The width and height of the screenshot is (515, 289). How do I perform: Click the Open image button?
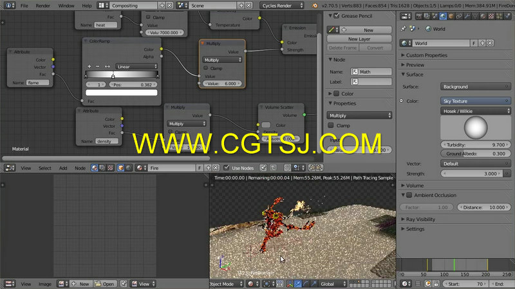click(x=105, y=284)
